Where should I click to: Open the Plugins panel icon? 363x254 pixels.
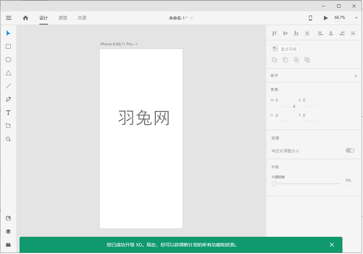pos(8,244)
